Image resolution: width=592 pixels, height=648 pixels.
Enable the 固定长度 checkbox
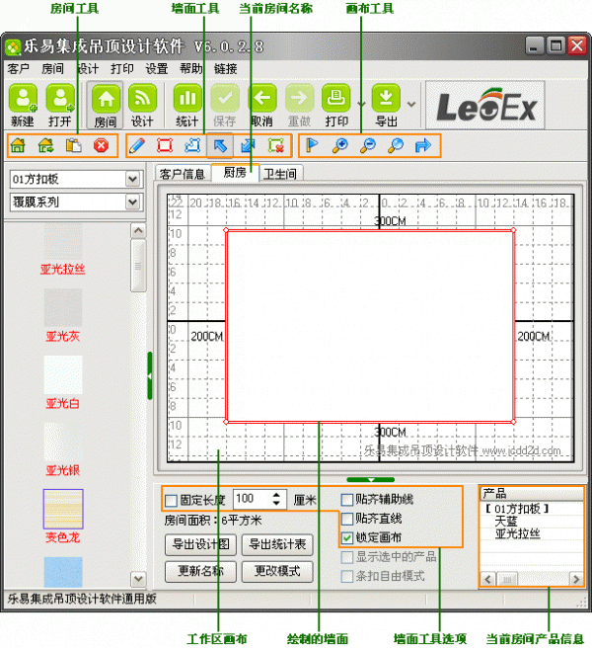coord(172,500)
